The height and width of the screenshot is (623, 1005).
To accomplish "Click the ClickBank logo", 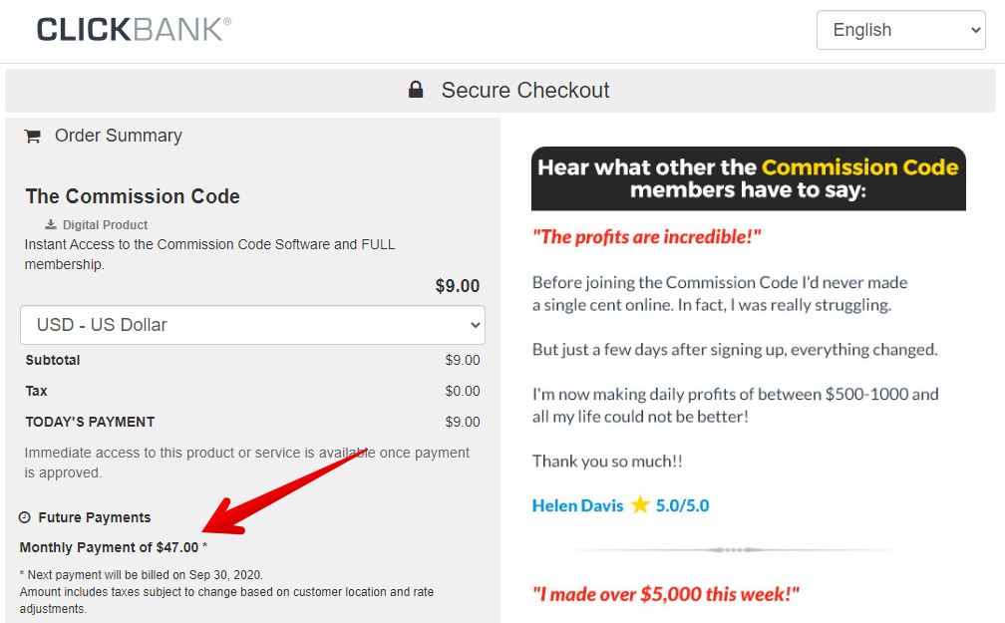I will coord(134,29).
